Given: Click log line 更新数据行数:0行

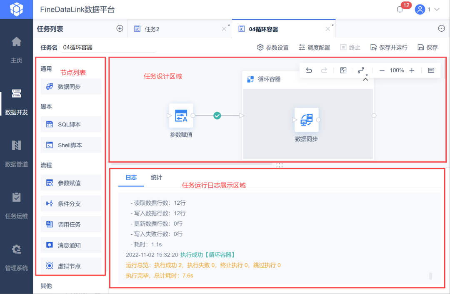Looking at the screenshot, I should coord(156,224).
